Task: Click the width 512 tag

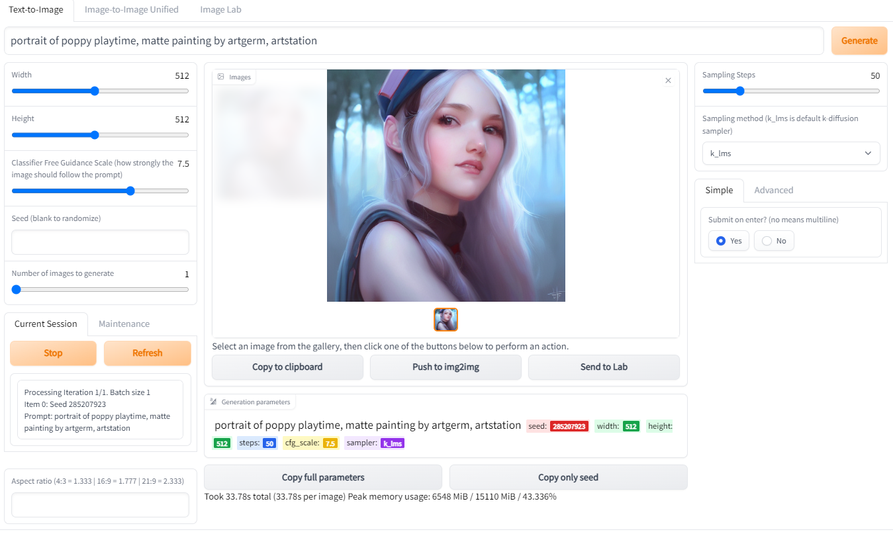Action: [x=631, y=426]
